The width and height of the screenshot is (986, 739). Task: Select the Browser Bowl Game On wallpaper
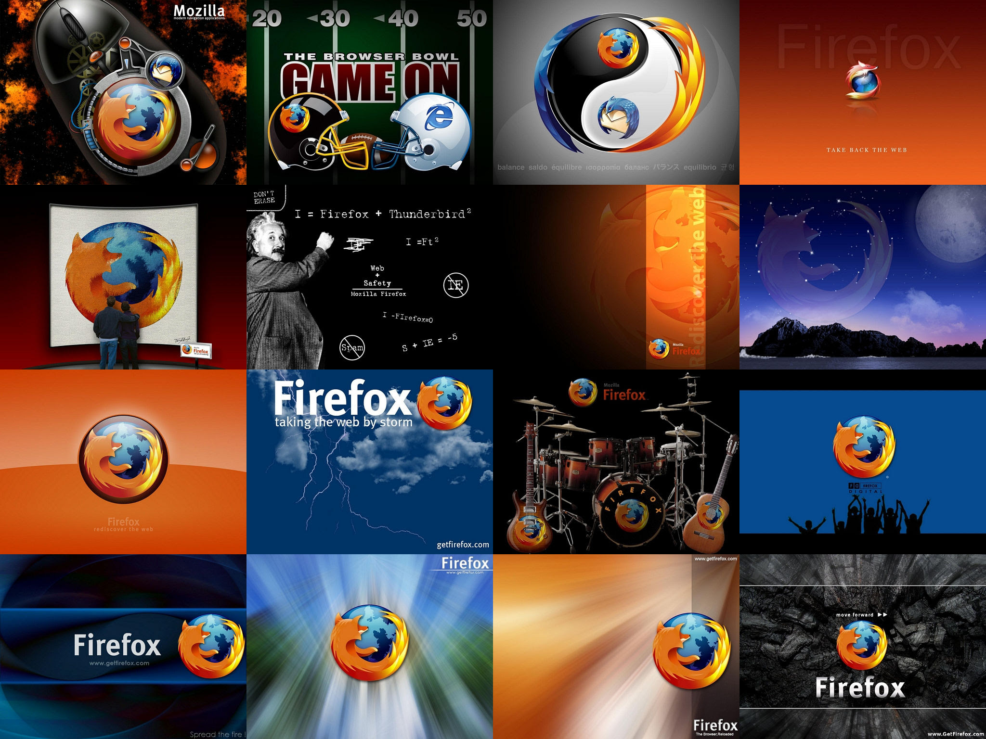370,92
